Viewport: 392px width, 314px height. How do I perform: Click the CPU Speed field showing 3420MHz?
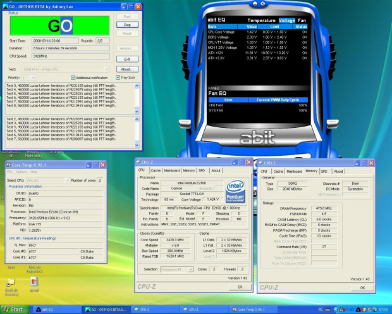(71, 56)
